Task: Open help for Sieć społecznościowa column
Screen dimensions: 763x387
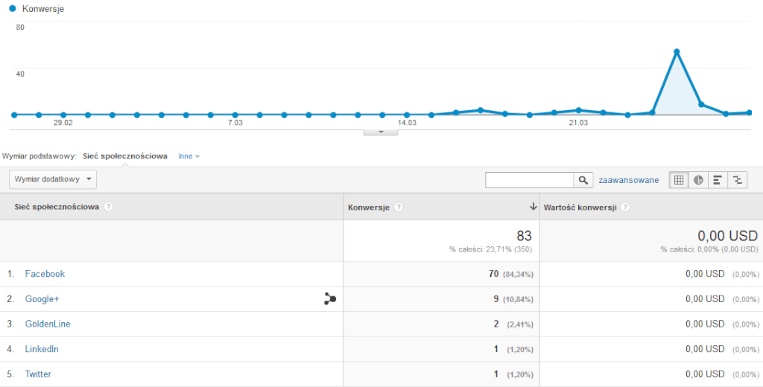Action: point(109,207)
